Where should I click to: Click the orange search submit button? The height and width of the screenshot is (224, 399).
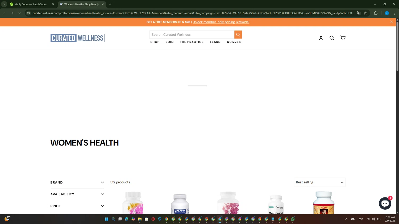238,35
